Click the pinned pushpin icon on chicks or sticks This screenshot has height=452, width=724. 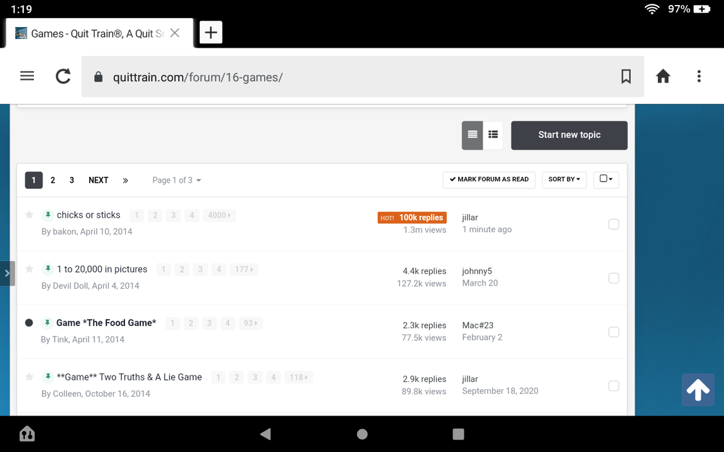pos(48,215)
